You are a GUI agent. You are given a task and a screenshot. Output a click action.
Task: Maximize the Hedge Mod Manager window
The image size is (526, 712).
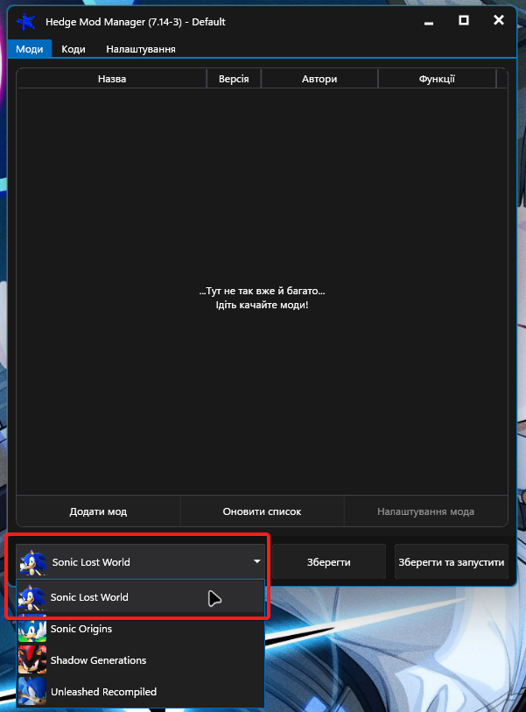[463, 20]
